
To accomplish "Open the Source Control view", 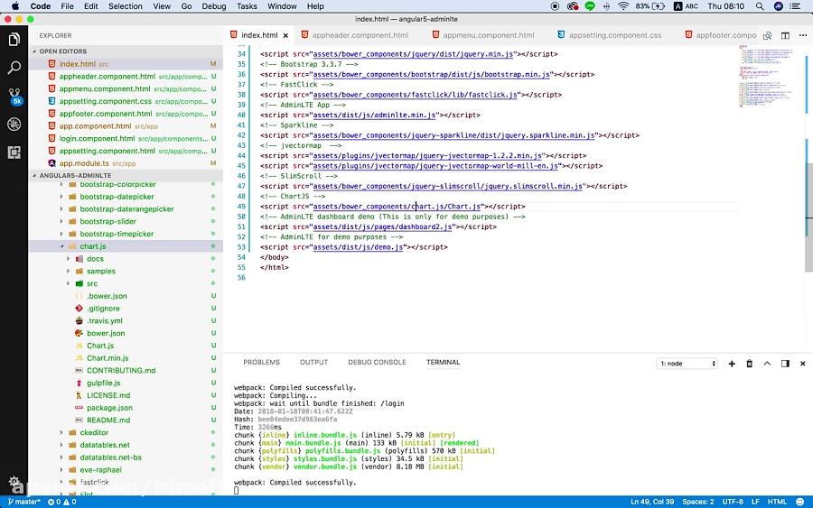I will tap(14, 96).
